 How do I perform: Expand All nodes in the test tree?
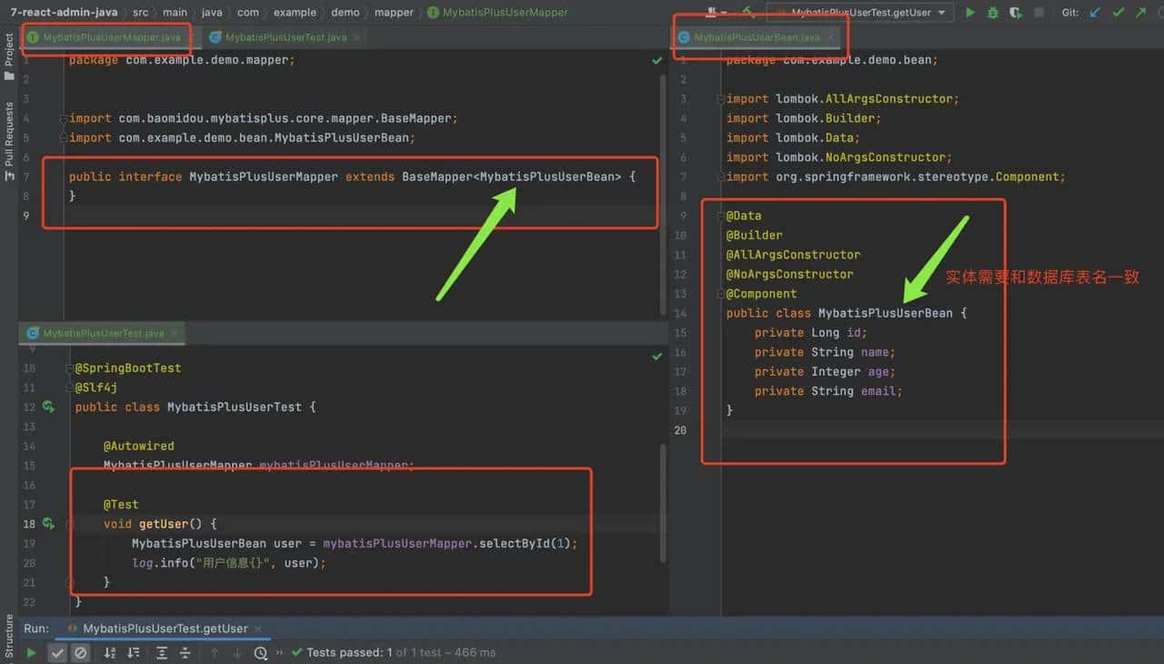click(x=162, y=652)
